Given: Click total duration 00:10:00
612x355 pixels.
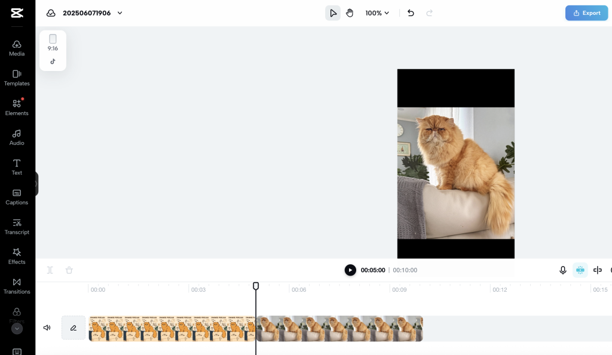Looking at the screenshot, I should [405, 270].
